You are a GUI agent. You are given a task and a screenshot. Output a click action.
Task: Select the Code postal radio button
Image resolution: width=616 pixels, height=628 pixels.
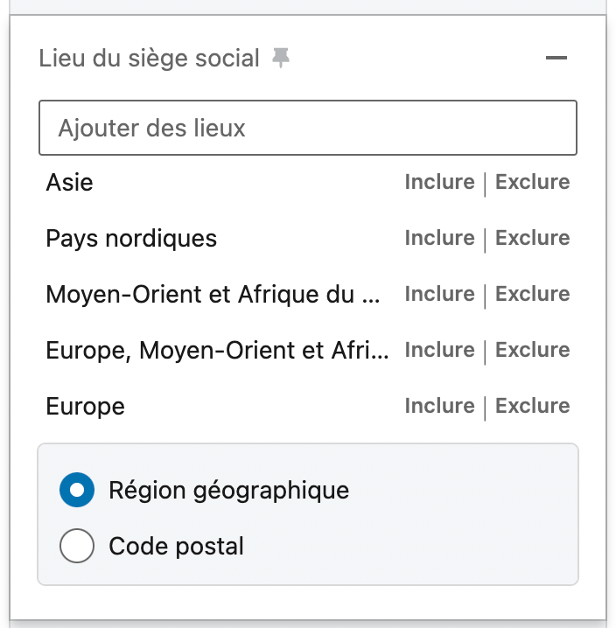[x=77, y=547]
